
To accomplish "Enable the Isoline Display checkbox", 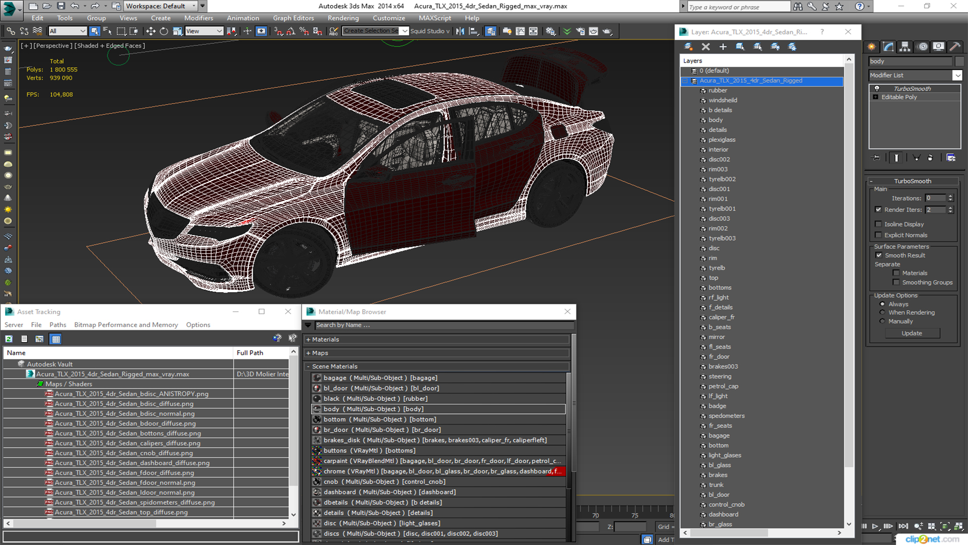I will click(878, 224).
